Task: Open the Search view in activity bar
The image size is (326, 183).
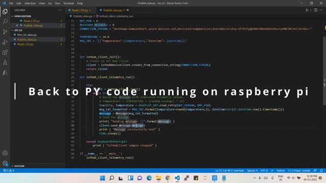Action: click(5, 21)
